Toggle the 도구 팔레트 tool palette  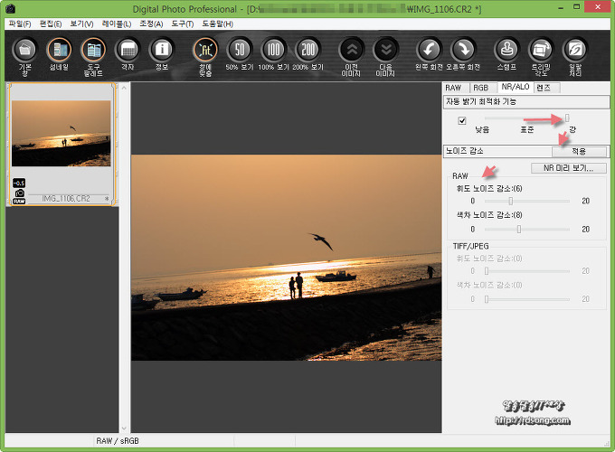[93, 52]
